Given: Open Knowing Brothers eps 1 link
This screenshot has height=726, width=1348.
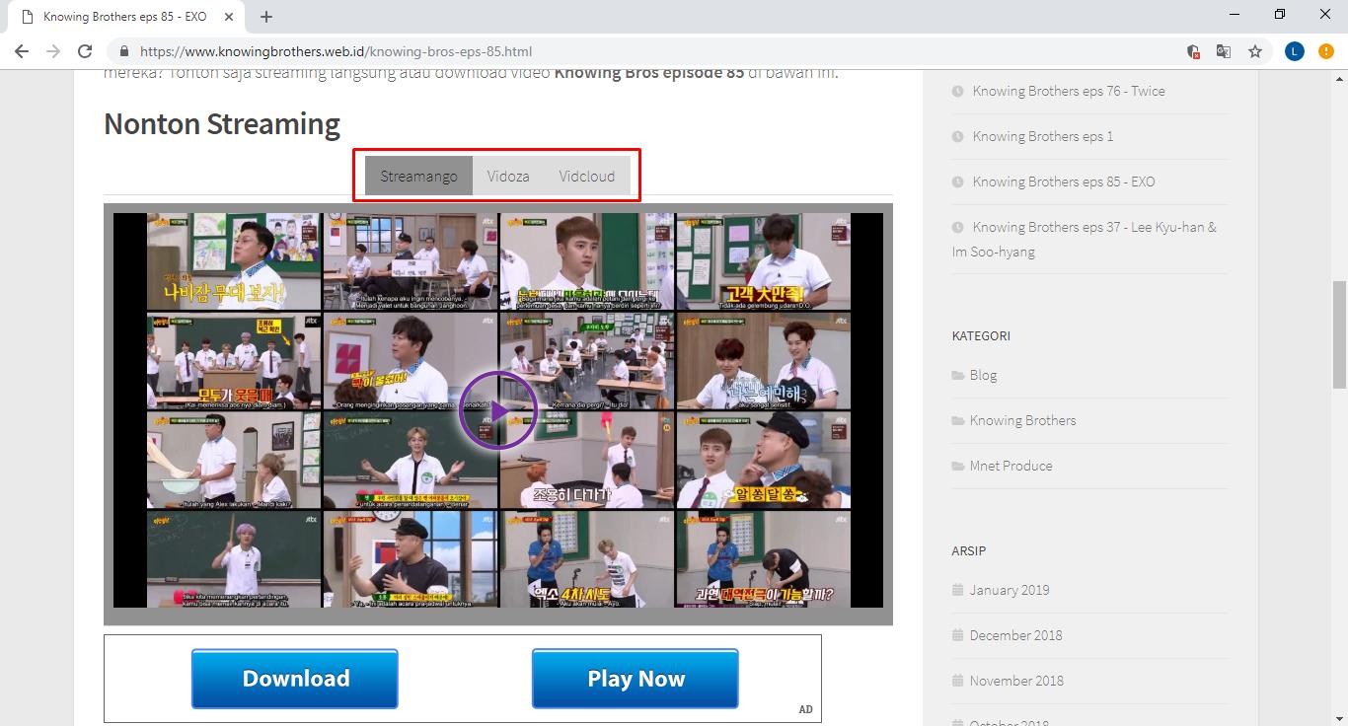Looking at the screenshot, I should tap(1042, 136).
